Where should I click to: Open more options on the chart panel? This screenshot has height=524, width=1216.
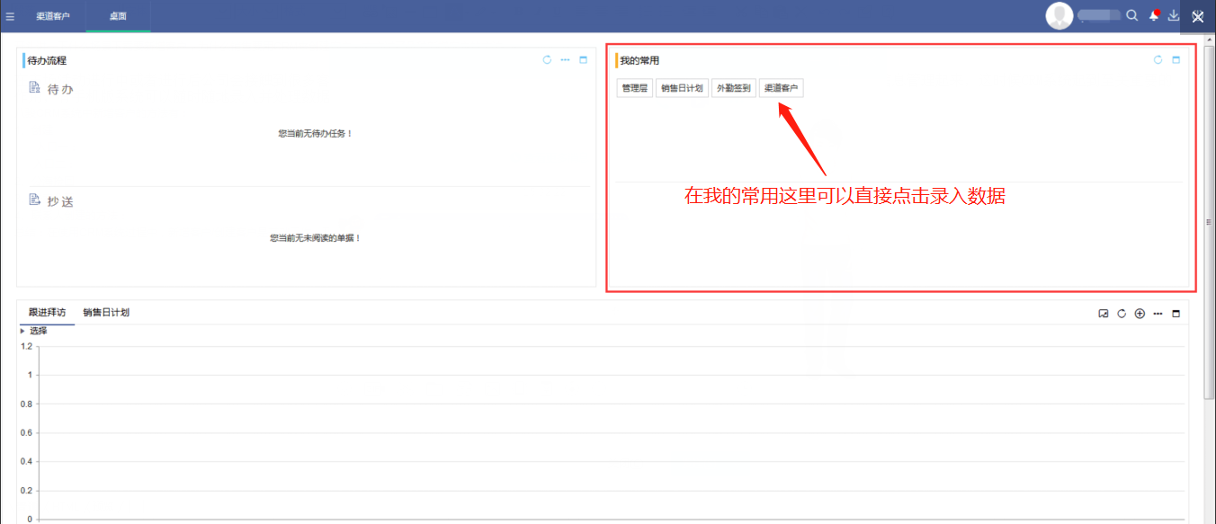pyautogui.click(x=1158, y=314)
